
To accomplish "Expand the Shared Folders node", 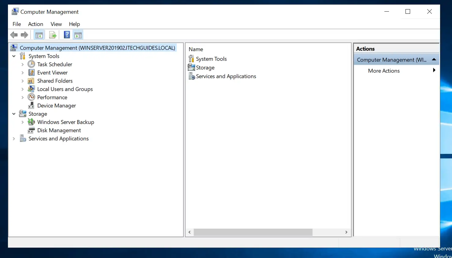I will point(22,81).
